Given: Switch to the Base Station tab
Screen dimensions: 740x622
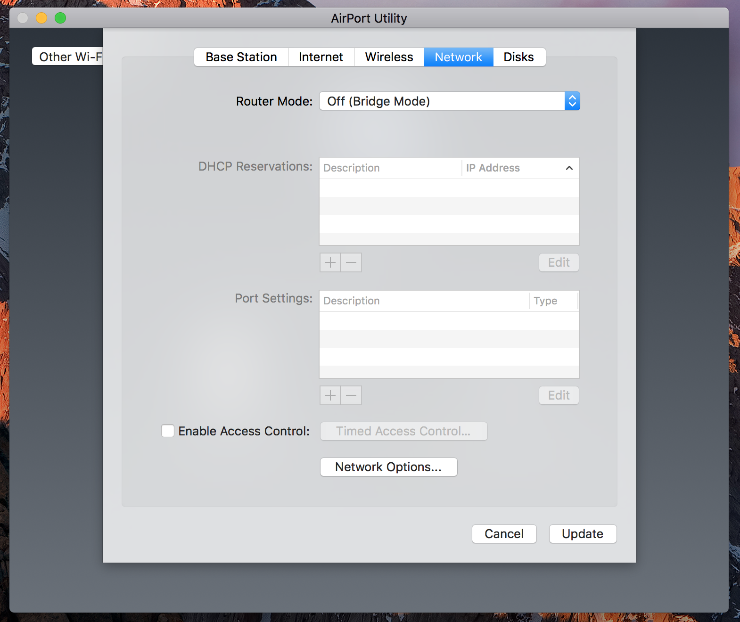Looking at the screenshot, I should 241,57.
